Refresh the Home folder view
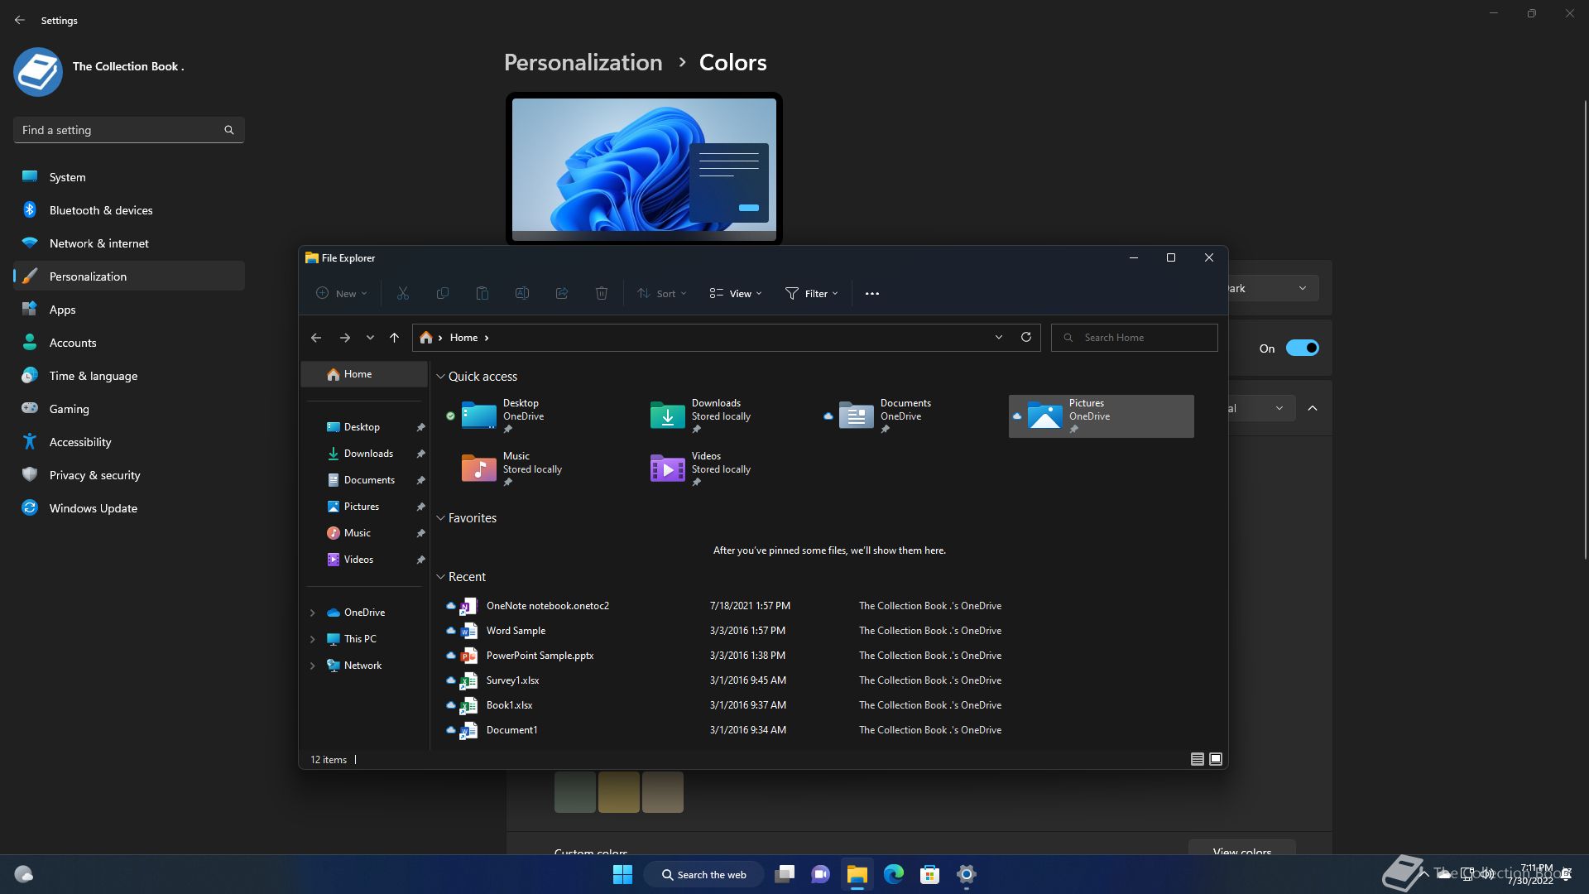This screenshot has width=1589, height=894. [1026, 337]
